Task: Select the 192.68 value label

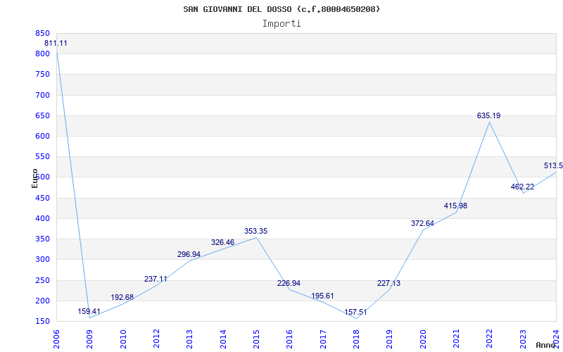Action: [122, 297]
